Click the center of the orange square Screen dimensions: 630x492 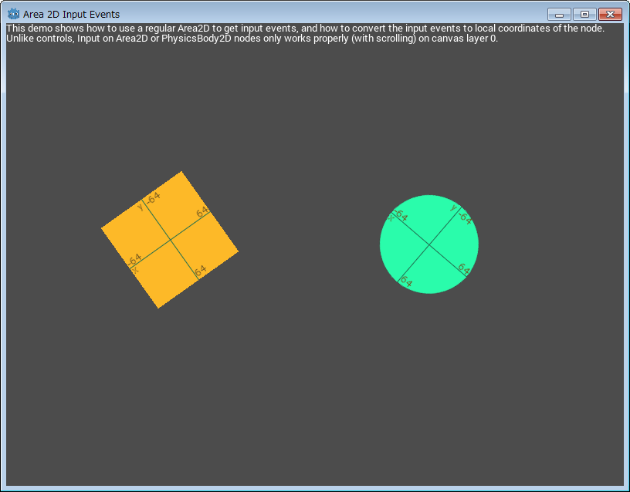point(170,240)
